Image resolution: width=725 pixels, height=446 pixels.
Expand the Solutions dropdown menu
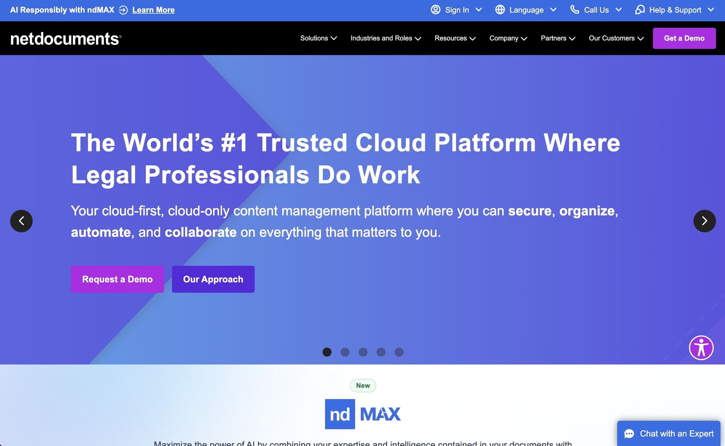[x=318, y=38]
